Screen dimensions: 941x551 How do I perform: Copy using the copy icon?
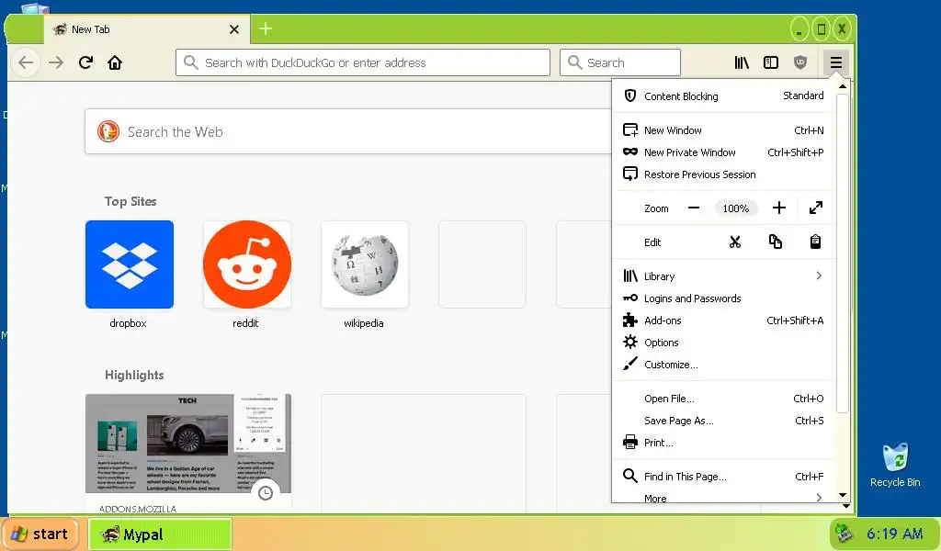776,242
